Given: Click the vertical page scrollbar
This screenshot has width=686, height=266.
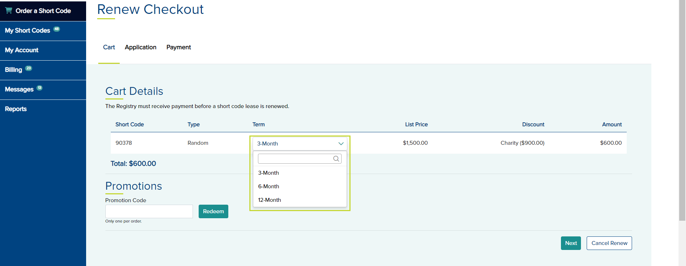Looking at the screenshot, I should pos(682,107).
